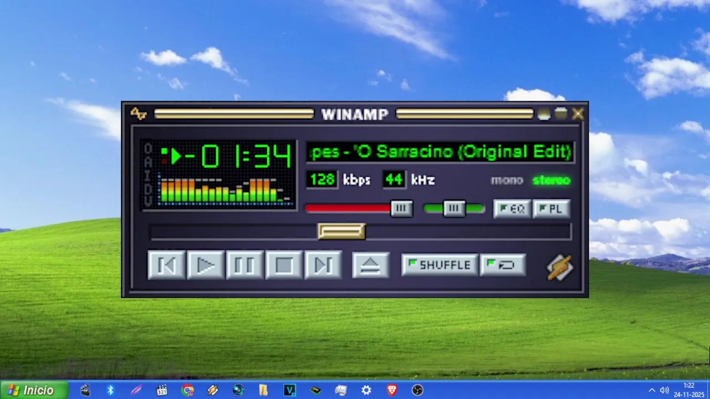Toggle the SHUFFLE button
The image size is (710, 399).
click(x=439, y=265)
